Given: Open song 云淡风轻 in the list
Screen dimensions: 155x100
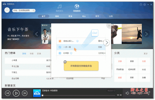Looking at the screenshot, I should point(70,79).
